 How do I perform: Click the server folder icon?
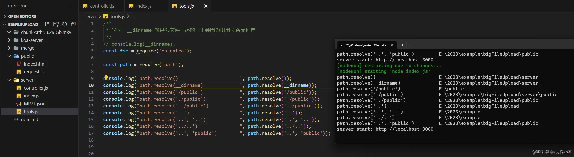click(16, 80)
